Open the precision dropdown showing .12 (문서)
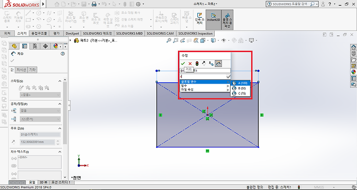The width and height of the screenshot is (357, 190). [x=40, y=119]
